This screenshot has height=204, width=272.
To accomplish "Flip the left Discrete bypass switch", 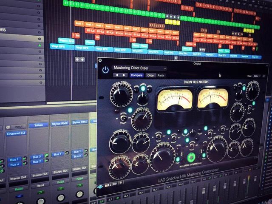I will click(173, 138).
